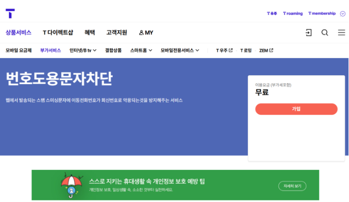Click the MY person icon
Screen dimensions: 349x202
141,33
